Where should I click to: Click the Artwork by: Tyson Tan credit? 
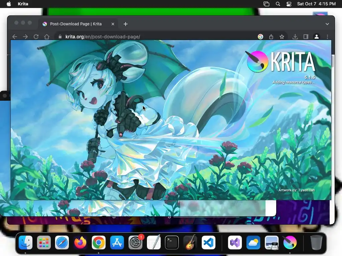[297, 190]
